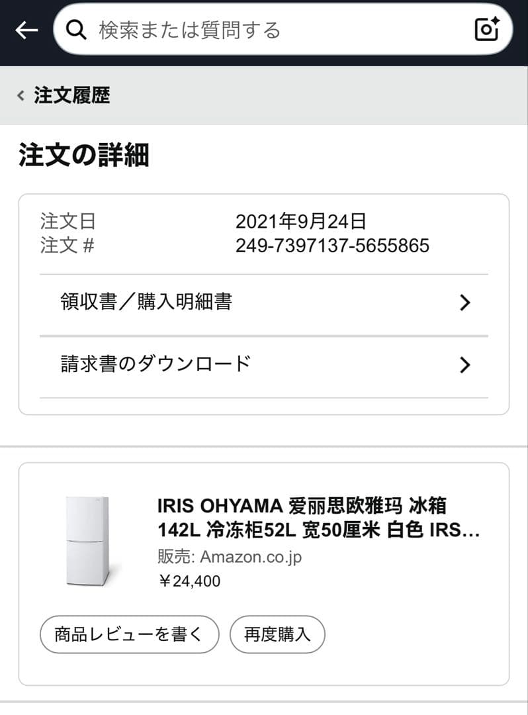The height and width of the screenshot is (715, 528).
Task: Click the magnifying glass search icon
Action: [x=77, y=30]
